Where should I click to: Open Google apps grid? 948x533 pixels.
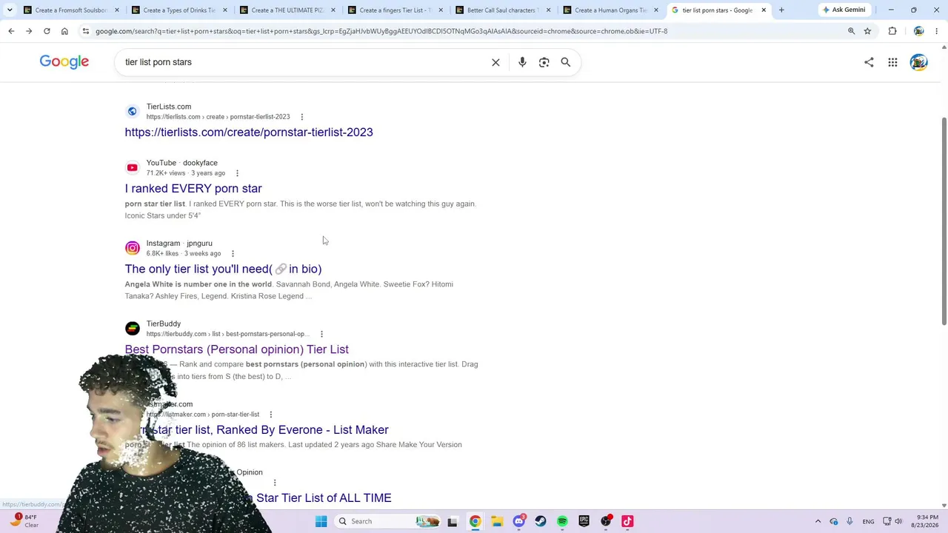(x=893, y=62)
